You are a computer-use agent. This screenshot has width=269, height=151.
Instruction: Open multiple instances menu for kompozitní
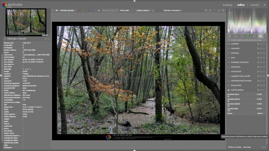pyautogui.click(x=258, y=85)
